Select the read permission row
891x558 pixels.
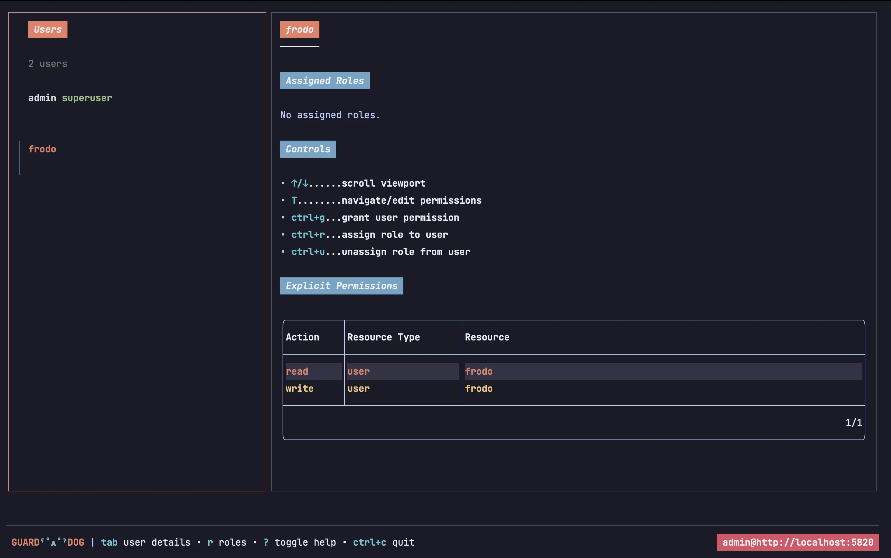297,371
